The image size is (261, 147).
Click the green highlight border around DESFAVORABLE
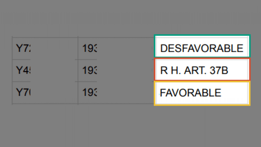click(202, 35)
